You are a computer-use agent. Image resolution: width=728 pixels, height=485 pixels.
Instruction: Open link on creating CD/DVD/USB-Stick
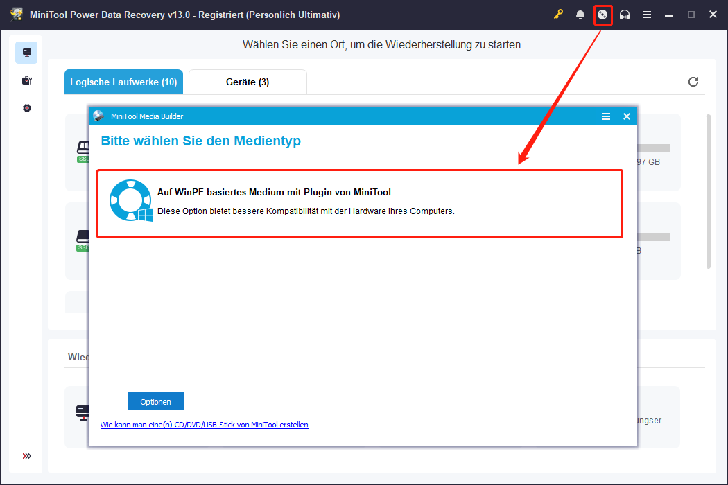pos(205,425)
